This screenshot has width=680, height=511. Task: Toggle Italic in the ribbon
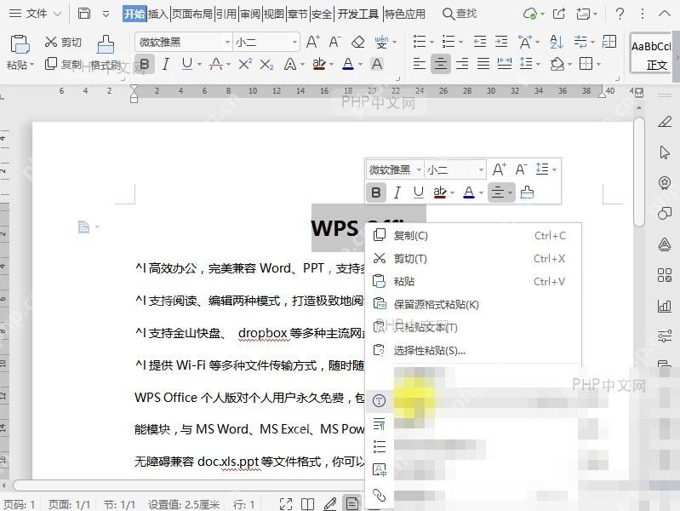(166, 64)
